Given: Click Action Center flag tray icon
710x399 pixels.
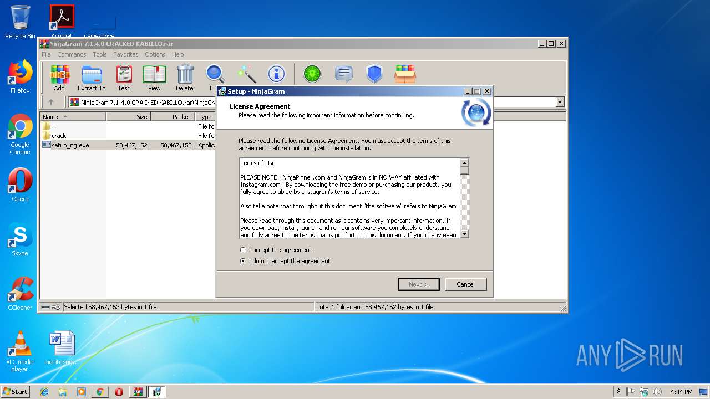Looking at the screenshot, I should tap(631, 392).
